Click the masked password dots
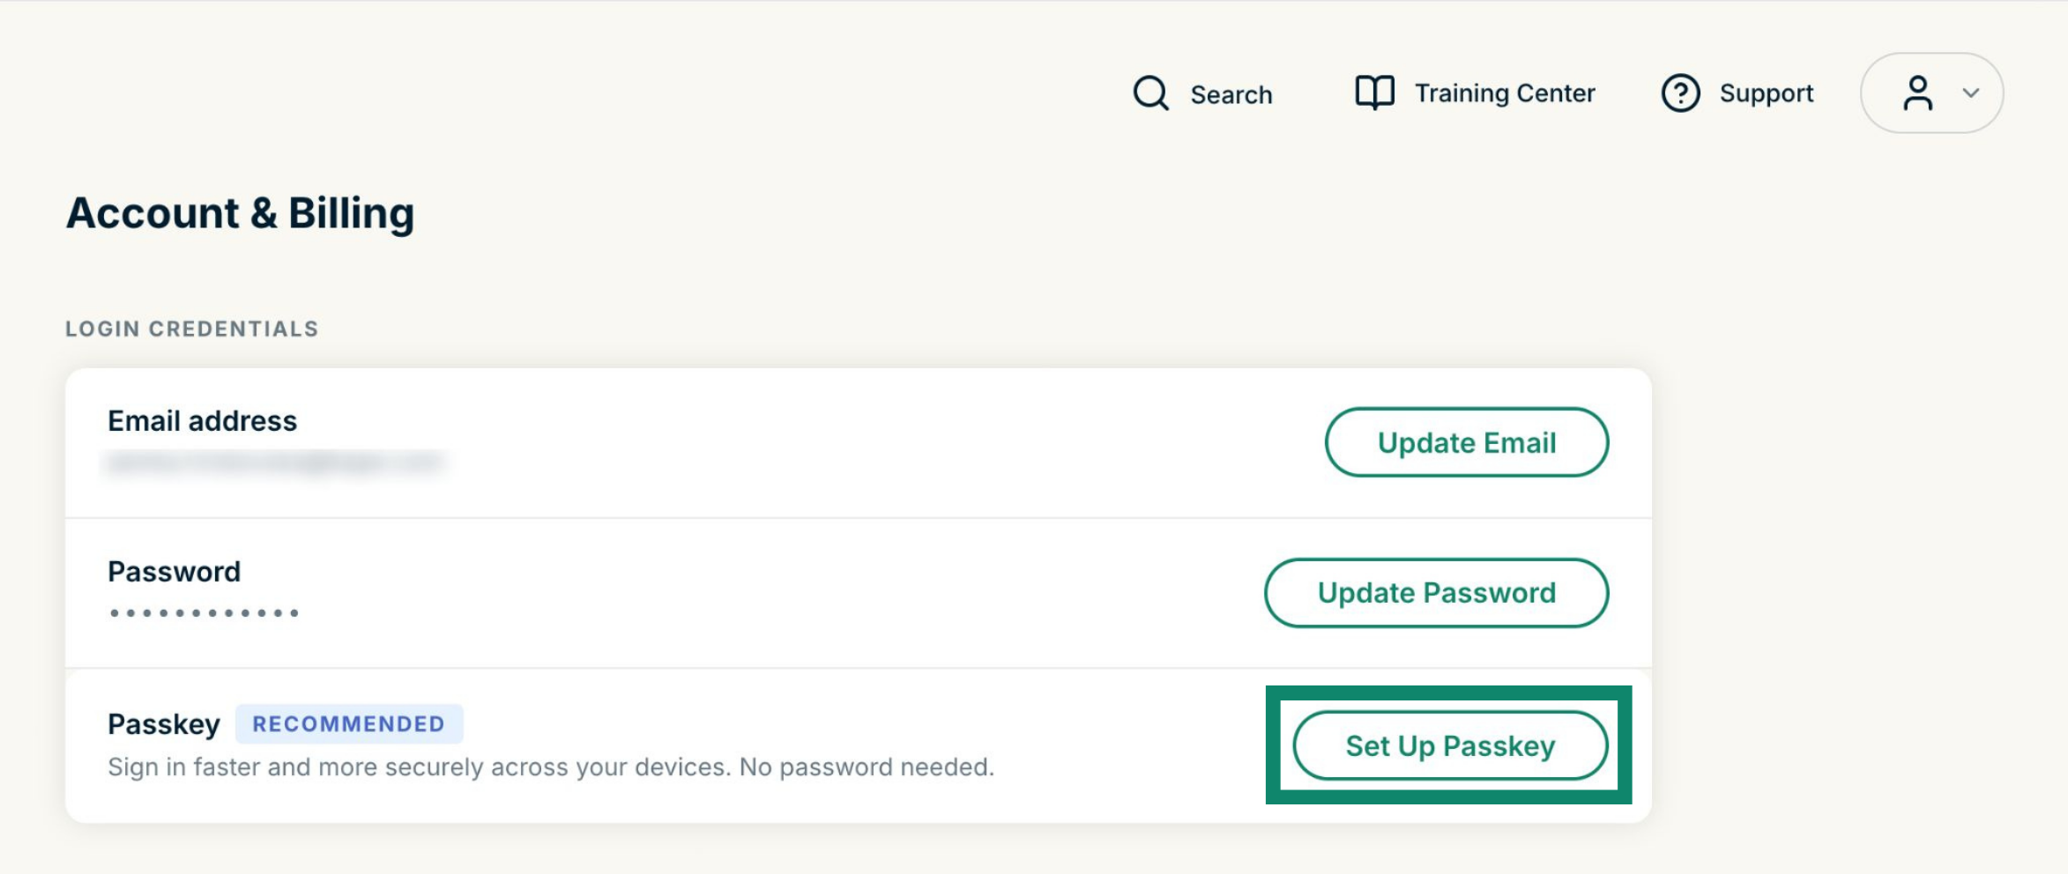Image resolution: width=2068 pixels, height=874 pixels. (205, 612)
